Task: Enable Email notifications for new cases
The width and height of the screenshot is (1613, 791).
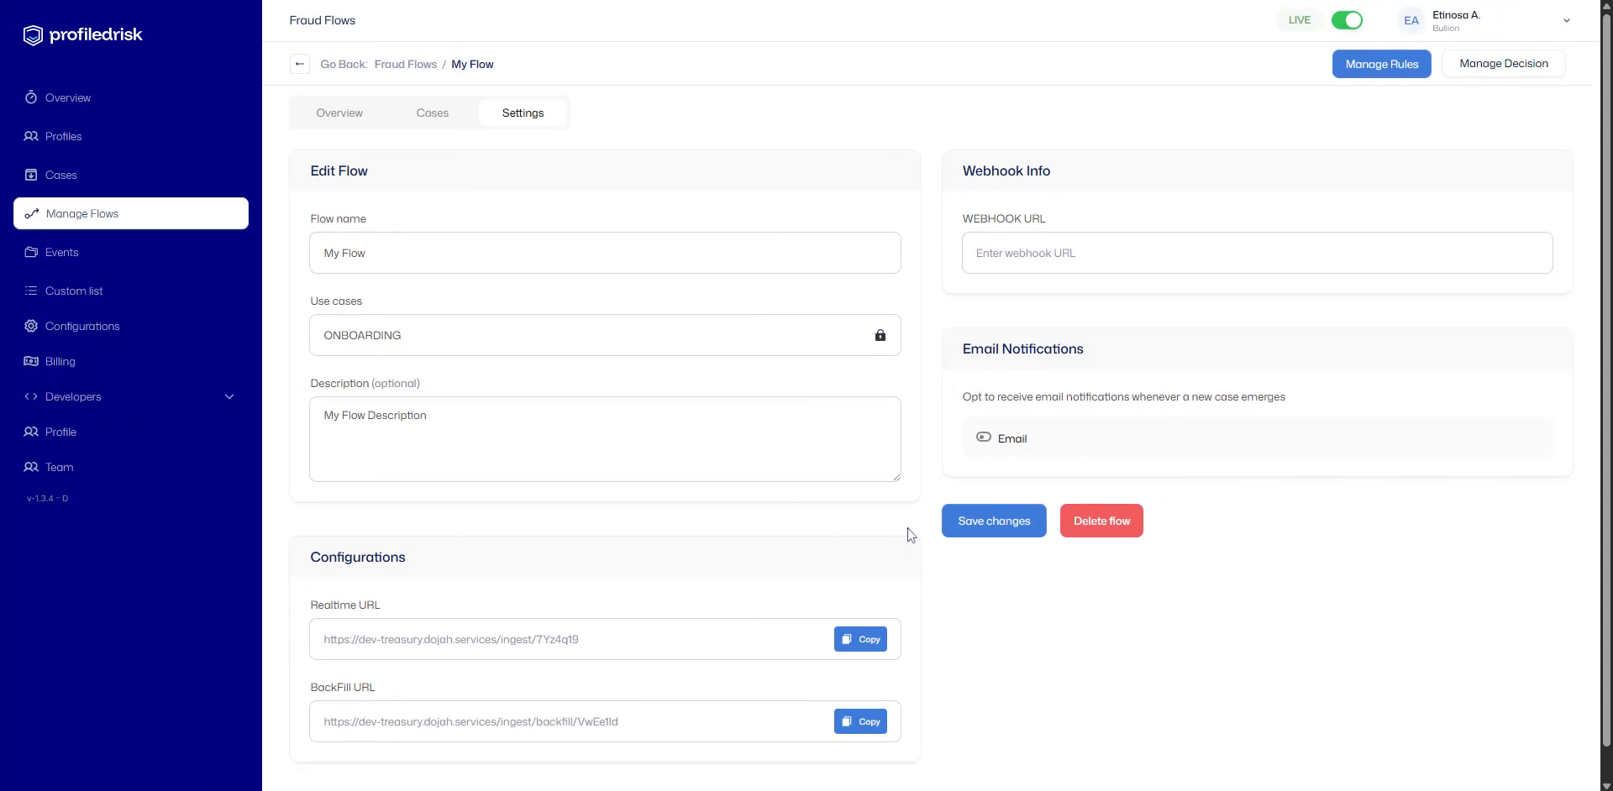Action: point(984,437)
